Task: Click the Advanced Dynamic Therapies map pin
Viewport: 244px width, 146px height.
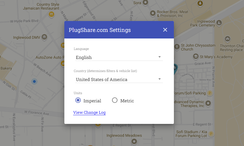Action: (208, 103)
